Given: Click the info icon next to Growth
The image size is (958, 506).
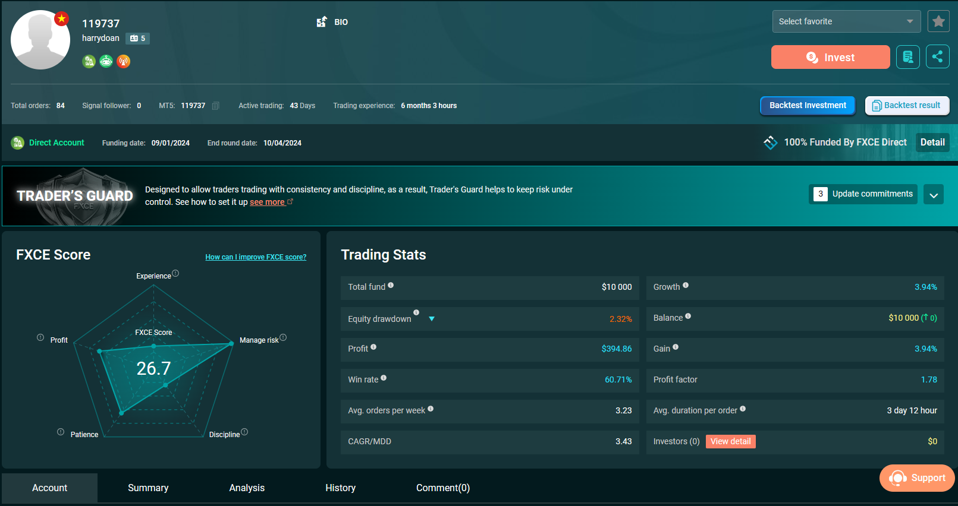Looking at the screenshot, I should pyautogui.click(x=686, y=285).
